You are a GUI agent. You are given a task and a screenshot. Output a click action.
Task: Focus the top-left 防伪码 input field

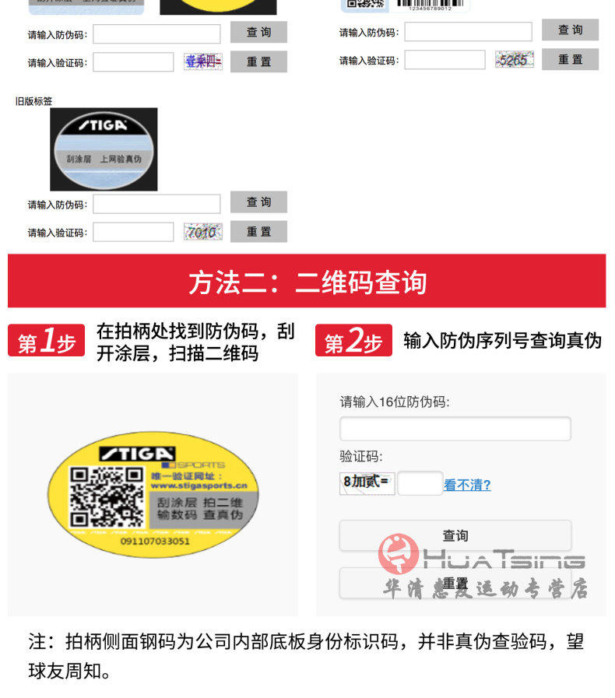point(156,34)
